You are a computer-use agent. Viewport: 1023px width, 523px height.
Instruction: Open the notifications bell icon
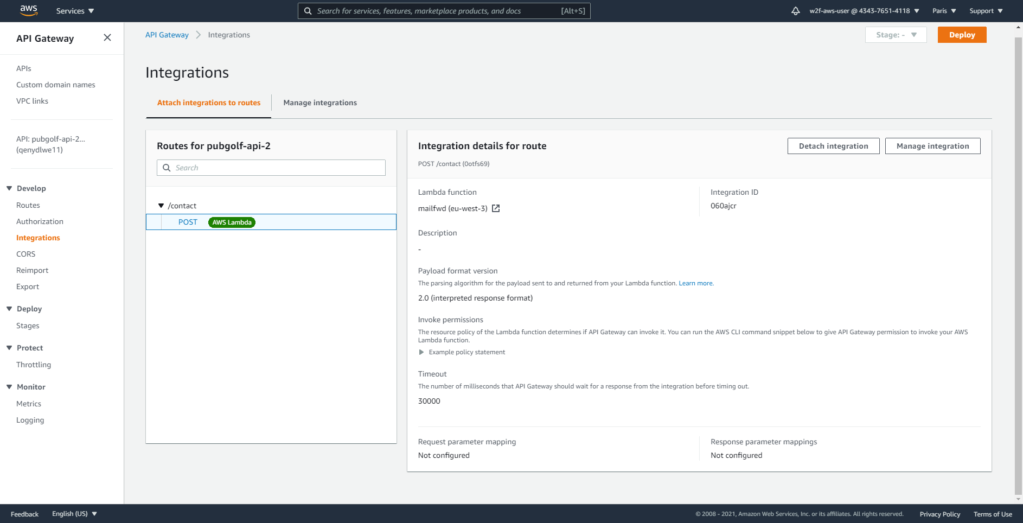click(x=795, y=11)
